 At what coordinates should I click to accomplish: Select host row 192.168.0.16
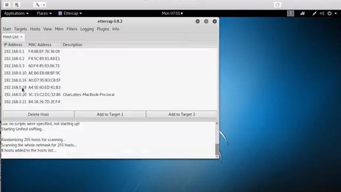(x=110, y=80)
